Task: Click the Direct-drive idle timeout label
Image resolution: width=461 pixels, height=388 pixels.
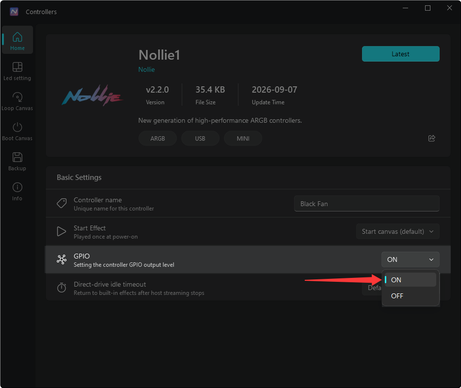Action: (x=110, y=284)
